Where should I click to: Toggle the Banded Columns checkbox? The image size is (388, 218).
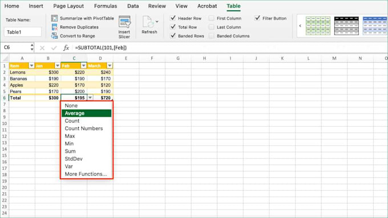click(212, 36)
